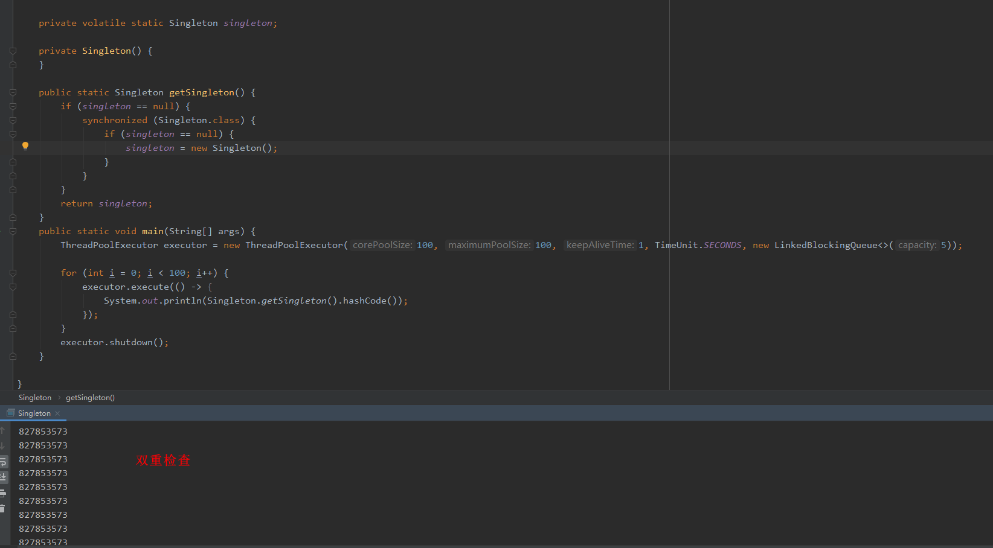Collapse the main method fold marker
Screen dimensions: 993x548
coord(13,231)
